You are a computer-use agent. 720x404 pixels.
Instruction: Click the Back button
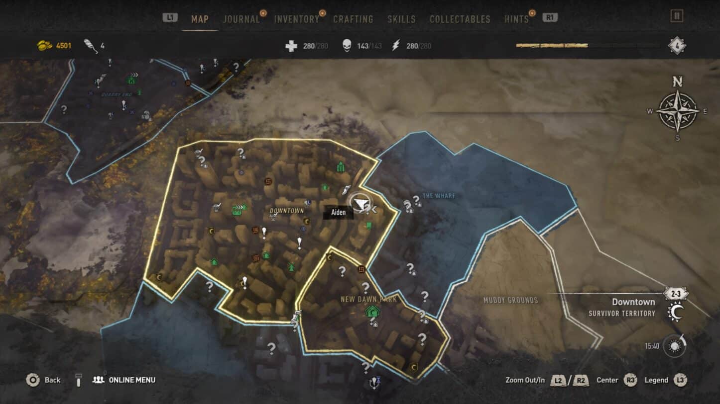pos(43,380)
